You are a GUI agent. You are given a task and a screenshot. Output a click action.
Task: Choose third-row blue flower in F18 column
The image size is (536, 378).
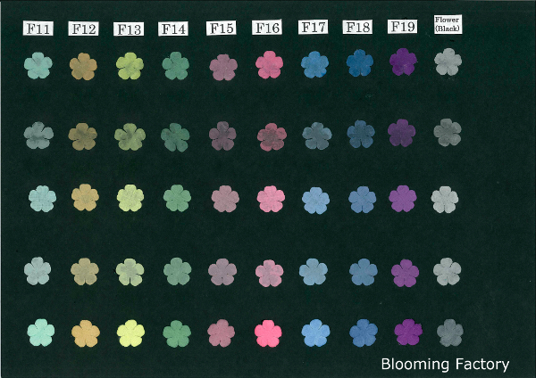(363, 200)
